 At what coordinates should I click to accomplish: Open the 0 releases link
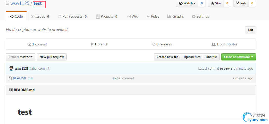point(162,44)
